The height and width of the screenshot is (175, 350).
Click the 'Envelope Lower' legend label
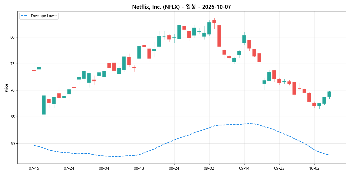coord(44,16)
